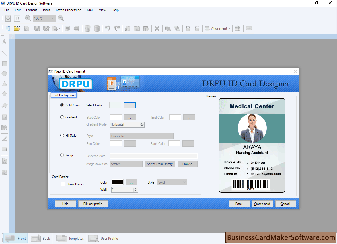337x244 pixels.
Task: Click the Medical Center card preview
Action: coord(252,145)
